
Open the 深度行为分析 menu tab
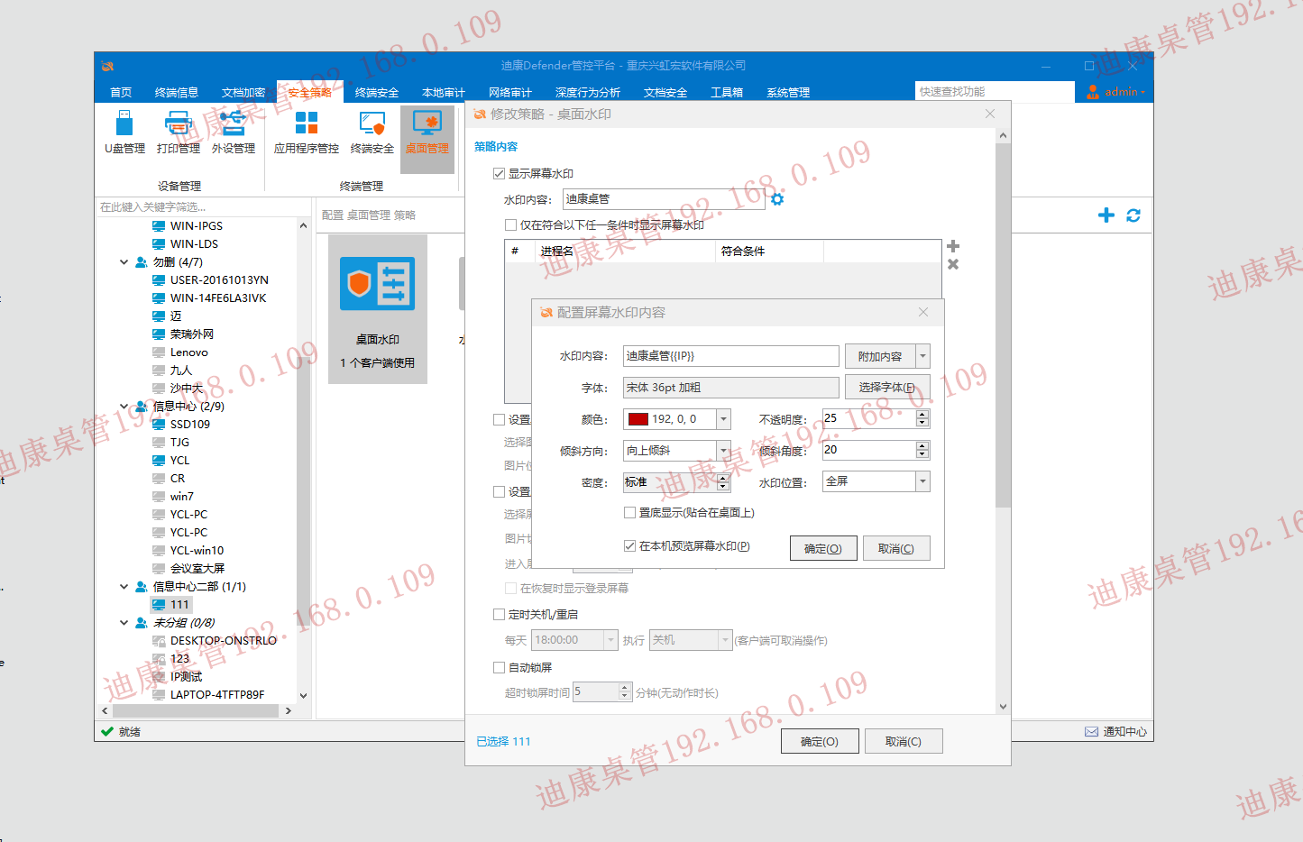pyautogui.click(x=588, y=92)
